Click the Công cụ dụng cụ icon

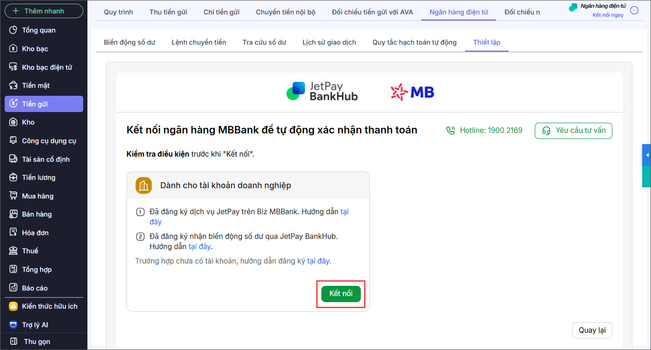point(13,141)
